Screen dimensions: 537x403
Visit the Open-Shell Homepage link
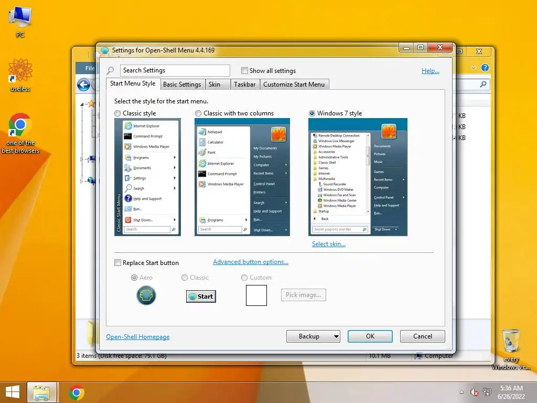click(x=138, y=337)
